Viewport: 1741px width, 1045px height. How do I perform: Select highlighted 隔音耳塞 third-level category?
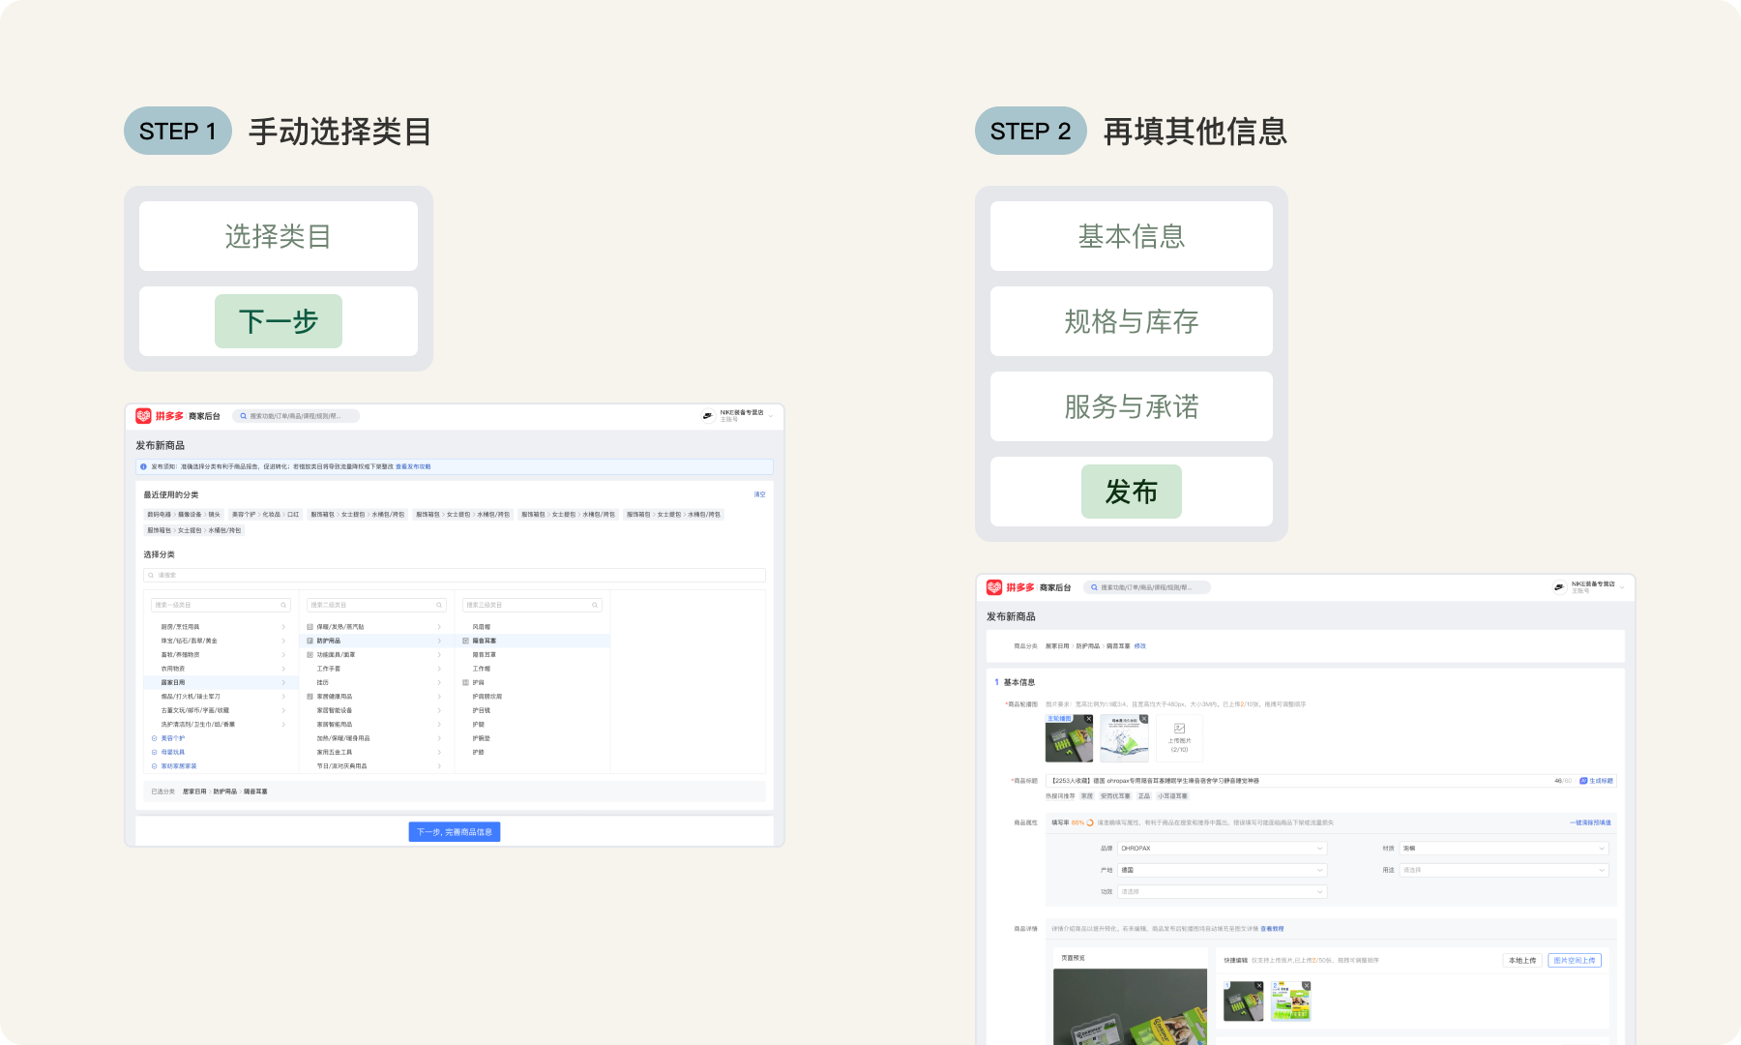click(x=533, y=641)
